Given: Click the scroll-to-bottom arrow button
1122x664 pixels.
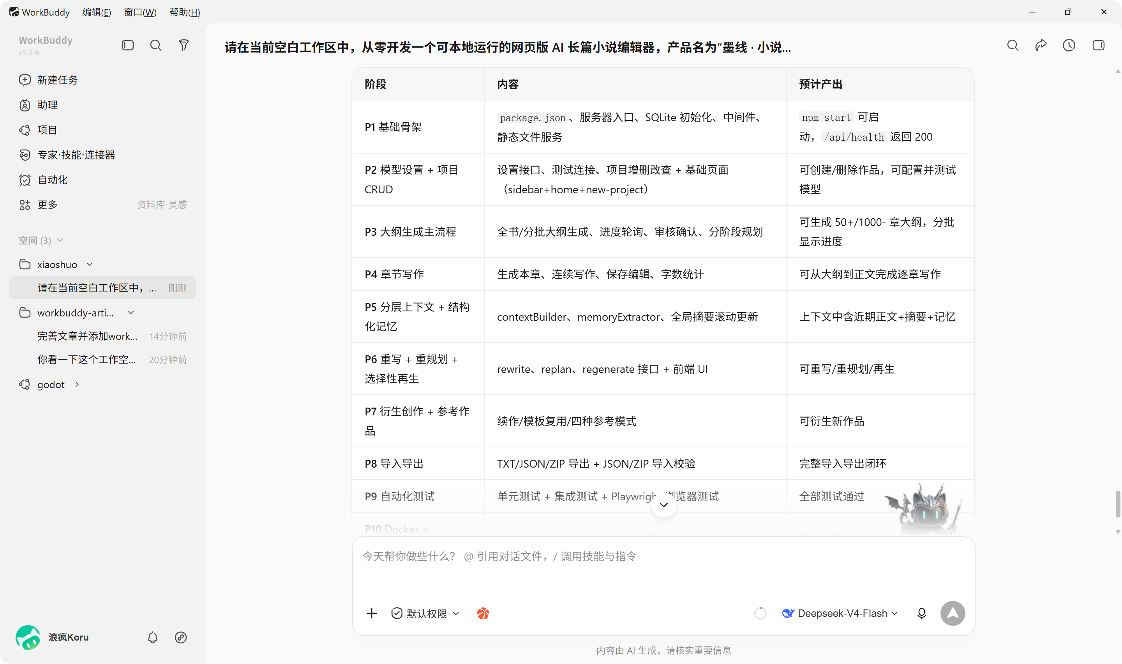Looking at the screenshot, I should [663, 505].
